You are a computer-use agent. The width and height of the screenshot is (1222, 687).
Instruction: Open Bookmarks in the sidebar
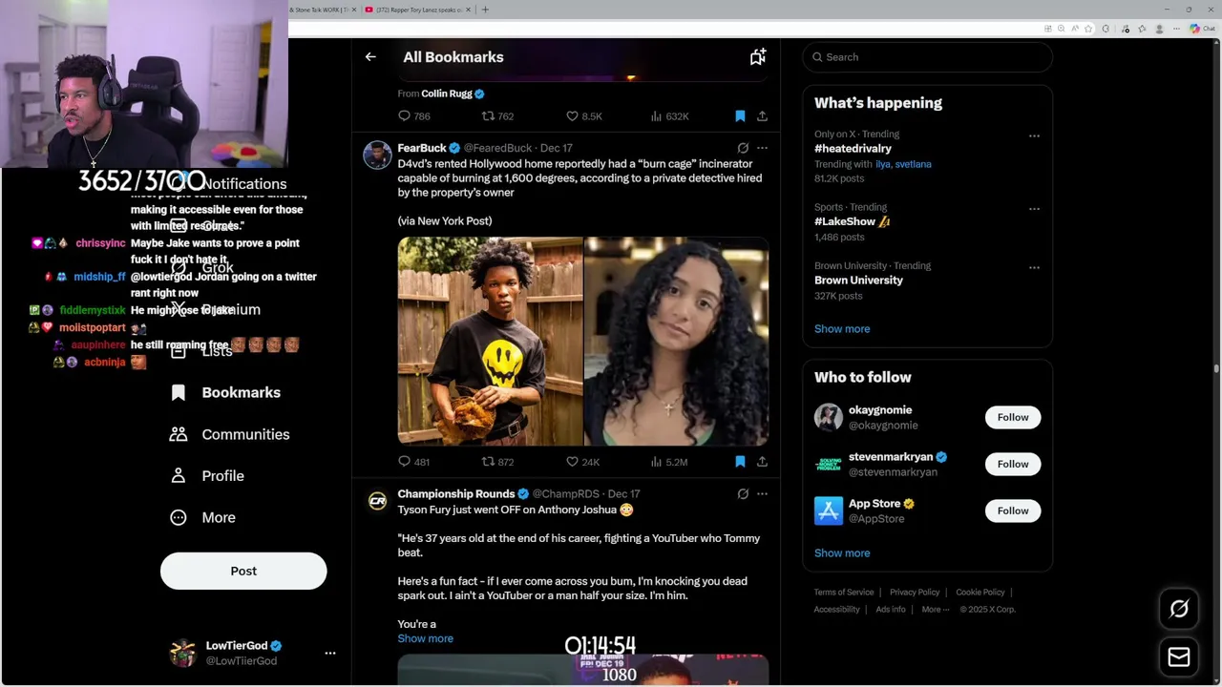[x=224, y=393]
